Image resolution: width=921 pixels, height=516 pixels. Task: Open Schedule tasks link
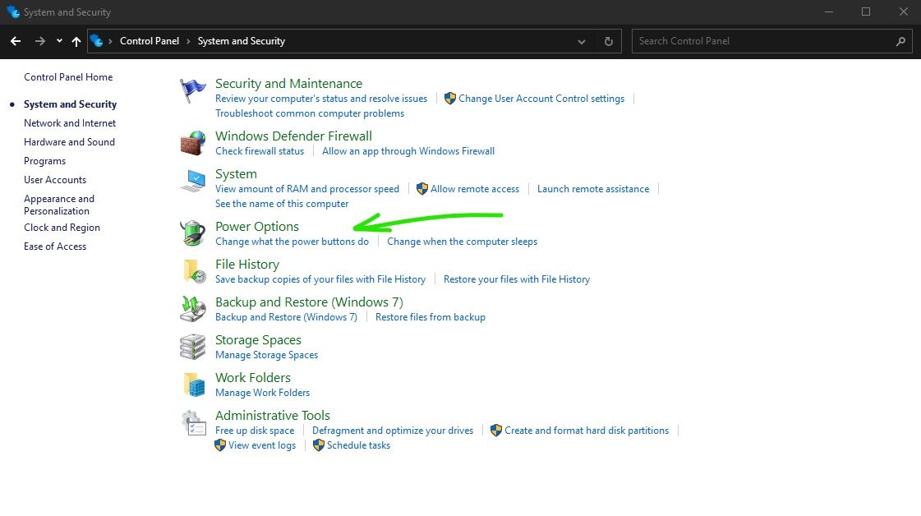click(x=358, y=445)
